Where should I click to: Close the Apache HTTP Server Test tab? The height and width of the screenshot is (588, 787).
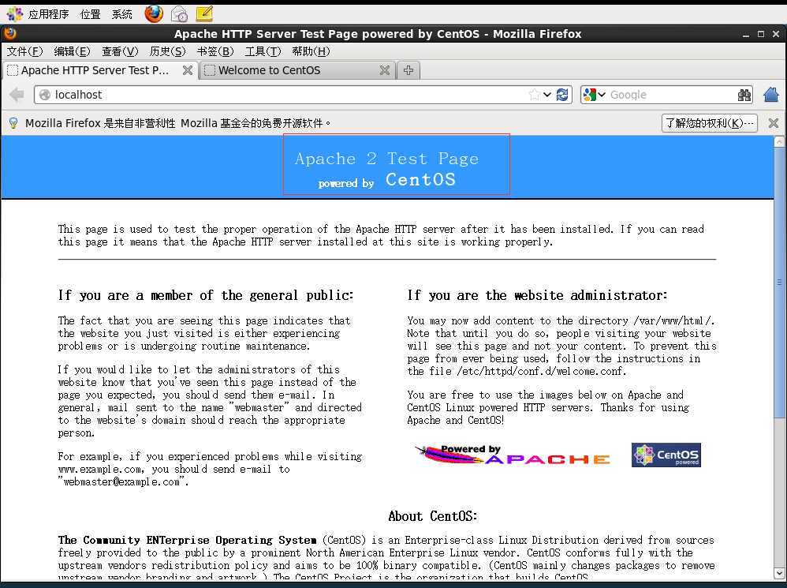[187, 70]
